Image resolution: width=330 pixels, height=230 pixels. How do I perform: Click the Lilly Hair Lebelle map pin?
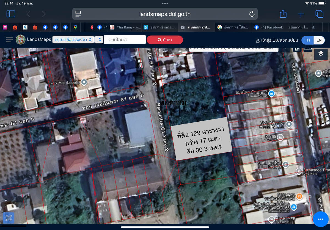[84, 82]
